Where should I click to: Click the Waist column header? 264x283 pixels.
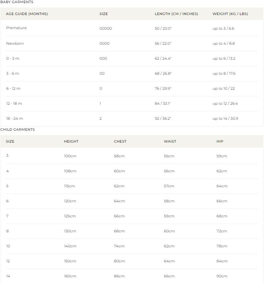[170, 141]
